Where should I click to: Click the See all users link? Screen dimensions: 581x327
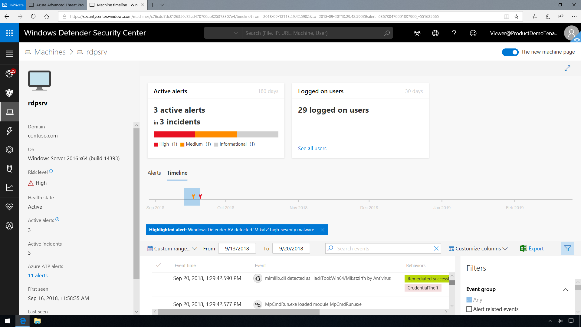(x=313, y=148)
